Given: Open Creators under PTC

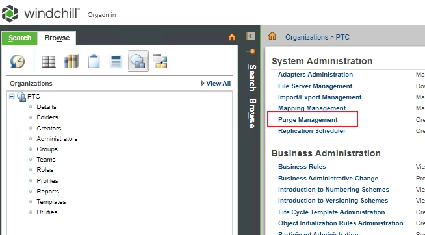Looking at the screenshot, I should pos(49,129).
